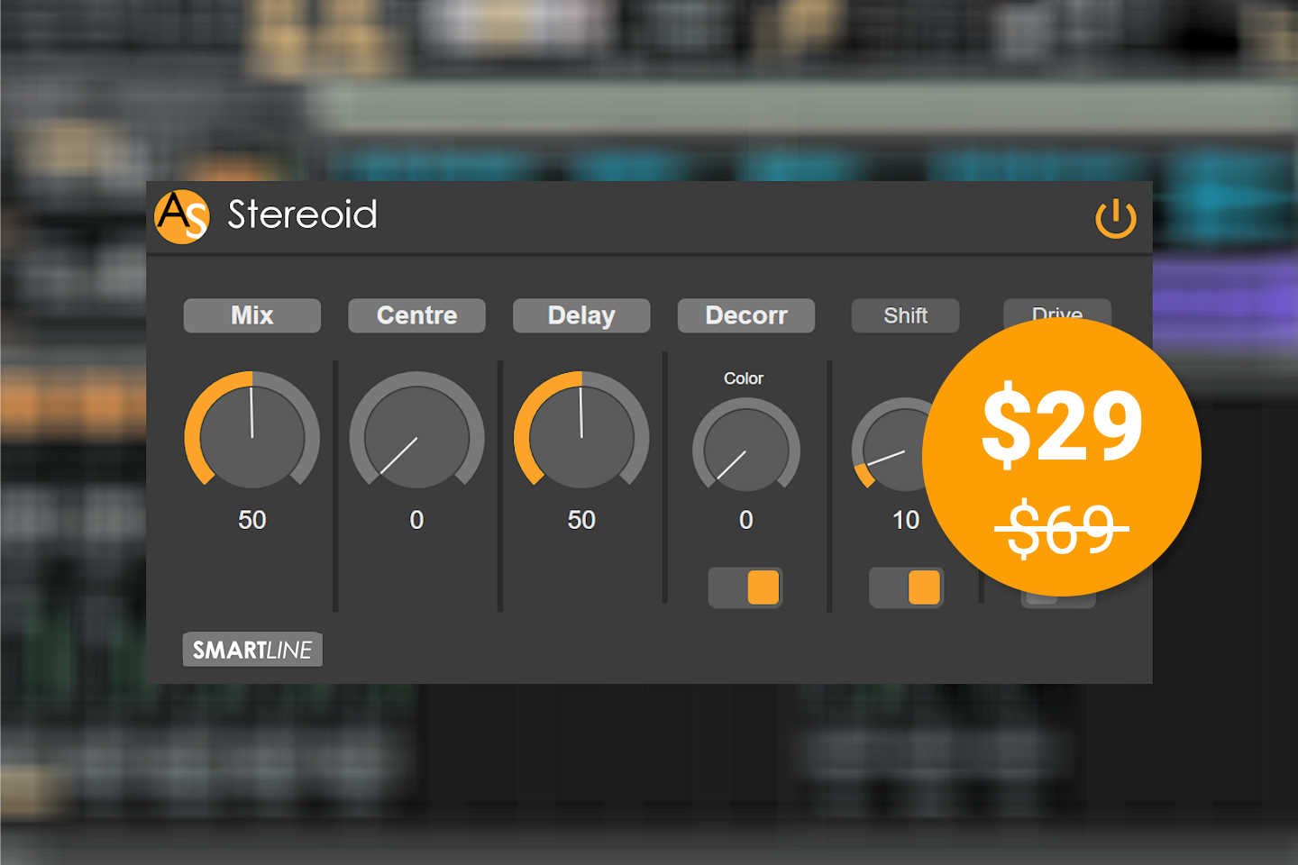Select the Color knob in the Decorr section
Screen dimensions: 1298x865
click(745, 448)
